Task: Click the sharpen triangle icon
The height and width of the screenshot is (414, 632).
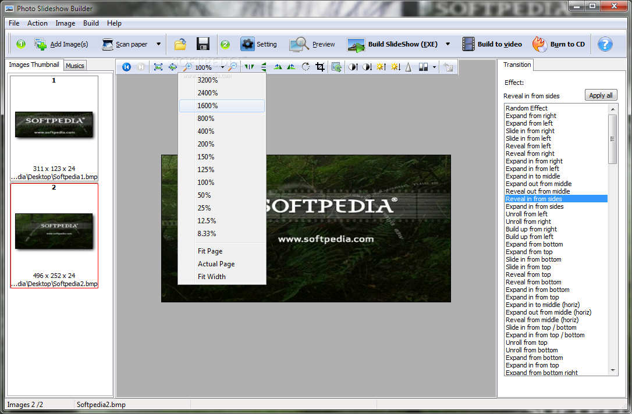Action: (409, 67)
